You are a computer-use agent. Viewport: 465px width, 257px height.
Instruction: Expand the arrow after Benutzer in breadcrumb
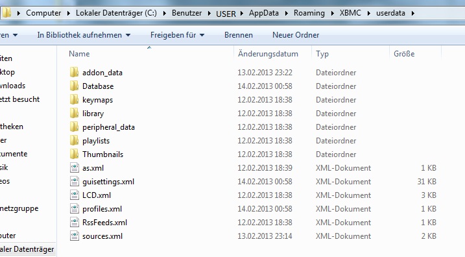point(209,14)
